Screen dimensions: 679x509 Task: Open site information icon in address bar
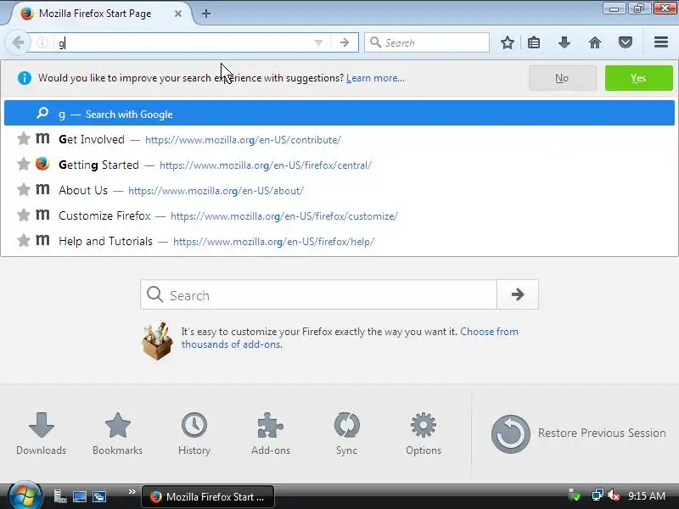pyautogui.click(x=42, y=42)
